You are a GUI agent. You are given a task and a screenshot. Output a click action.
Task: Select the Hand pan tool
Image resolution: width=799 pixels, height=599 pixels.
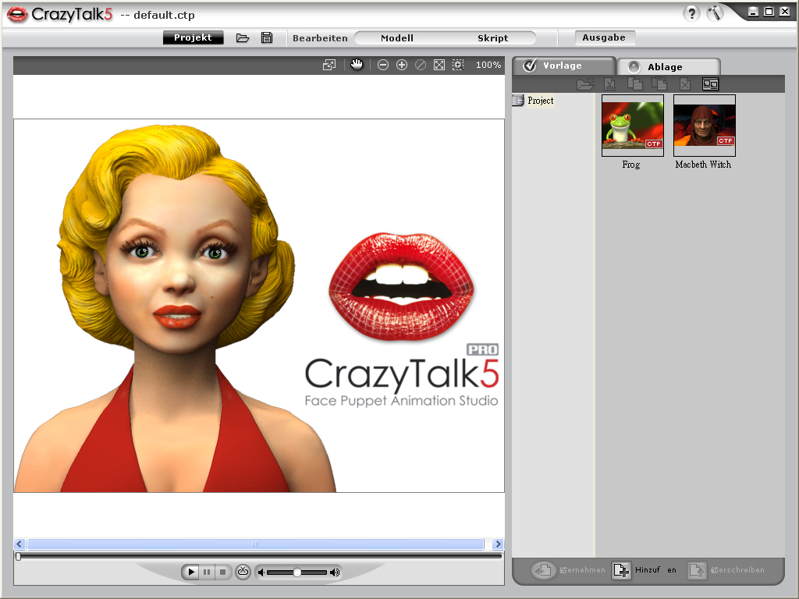[x=357, y=65]
